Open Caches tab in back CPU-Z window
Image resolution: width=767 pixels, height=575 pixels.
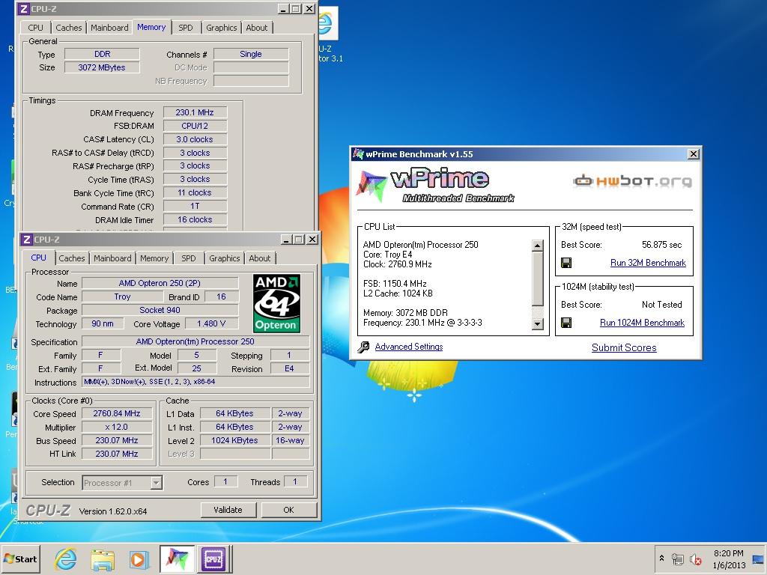click(68, 28)
